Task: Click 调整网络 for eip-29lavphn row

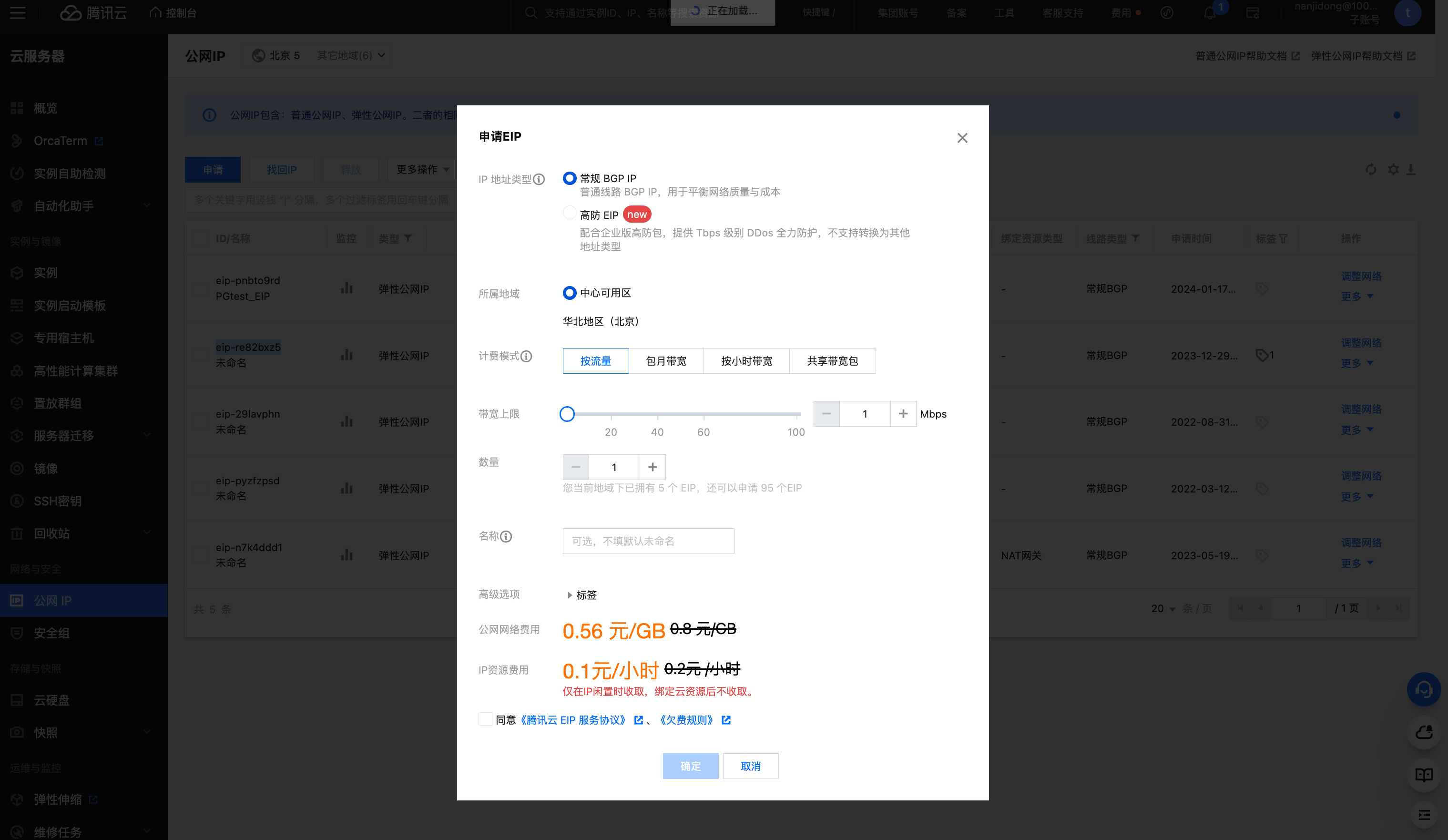Action: pos(1361,409)
